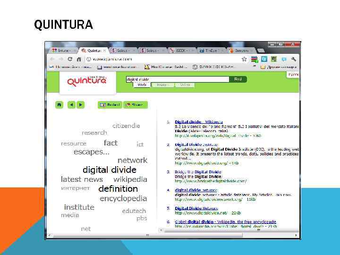Click Quintura green forward arrow button
This screenshot has width=340, height=255.
point(80,105)
